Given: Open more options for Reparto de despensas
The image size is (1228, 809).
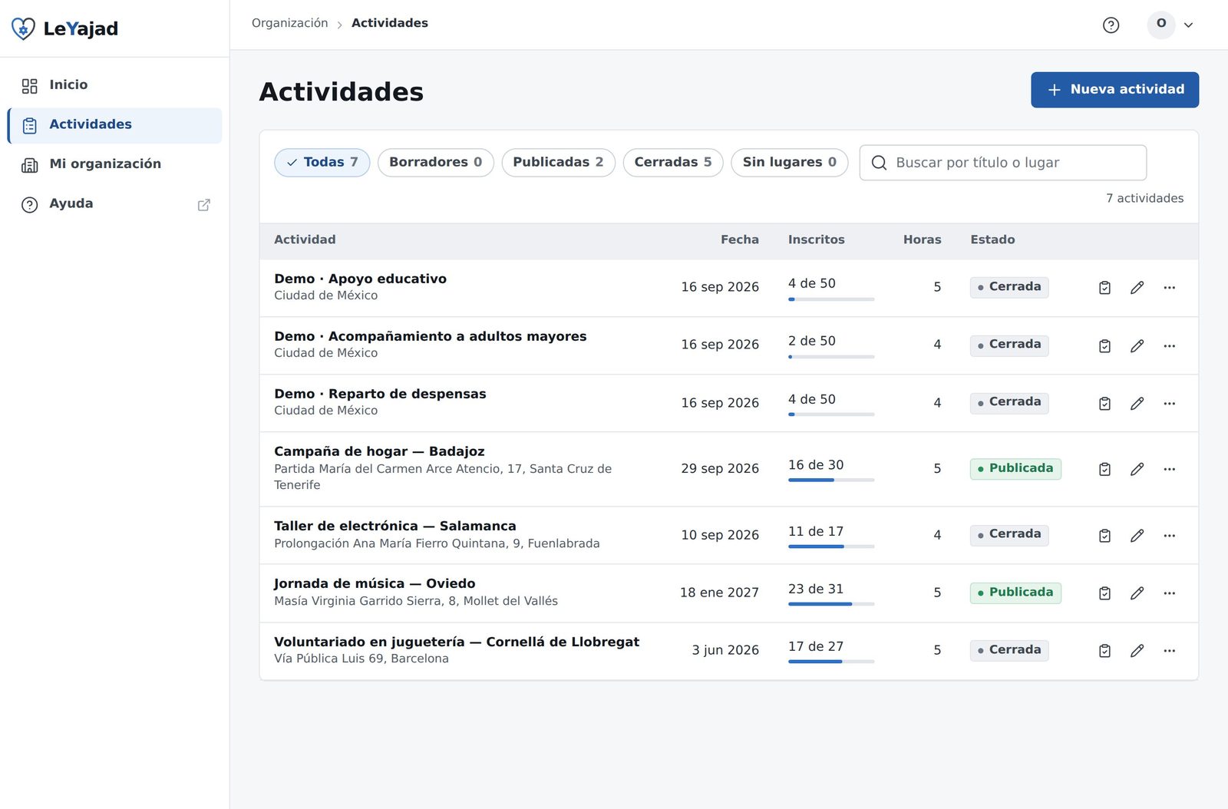Looking at the screenshot, I should [1169, 403].
